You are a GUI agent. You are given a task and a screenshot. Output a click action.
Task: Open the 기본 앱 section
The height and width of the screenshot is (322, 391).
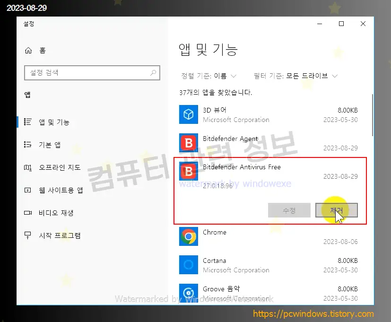50,145
